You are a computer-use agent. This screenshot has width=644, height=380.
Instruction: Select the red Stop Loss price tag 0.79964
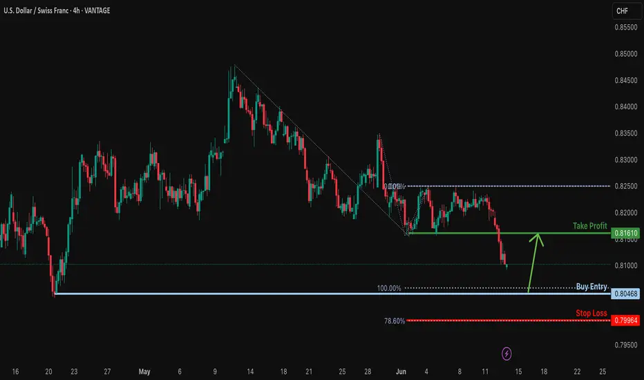[625, 321]
